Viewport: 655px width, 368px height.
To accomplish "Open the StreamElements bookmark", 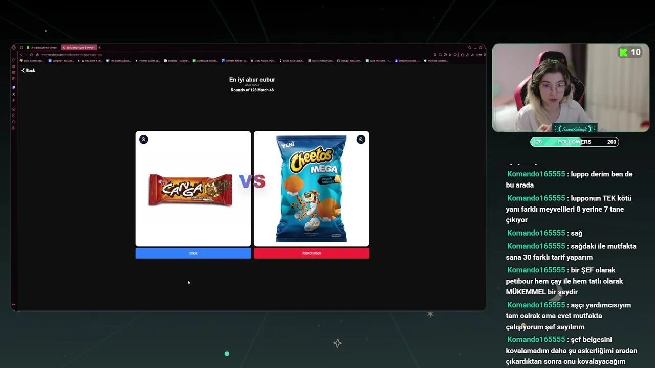I will pyautogui.click(x=407, y=61).
